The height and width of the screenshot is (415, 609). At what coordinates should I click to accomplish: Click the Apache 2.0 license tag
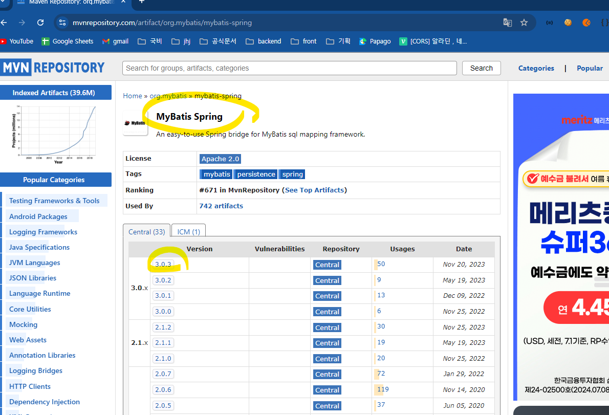pyautogui.click(x=220, y=159)
